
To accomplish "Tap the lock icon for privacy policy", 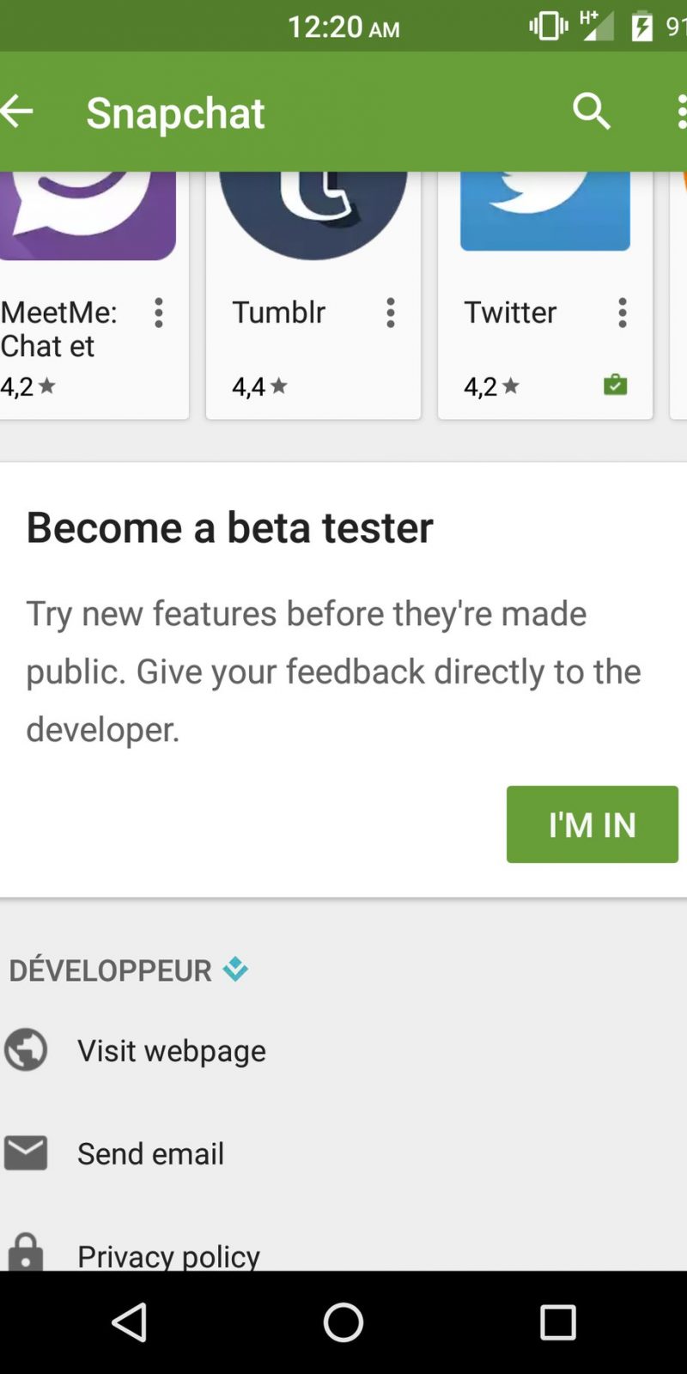I will 26,1252.
